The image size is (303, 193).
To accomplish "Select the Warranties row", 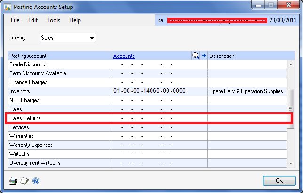I will point(147,136).
